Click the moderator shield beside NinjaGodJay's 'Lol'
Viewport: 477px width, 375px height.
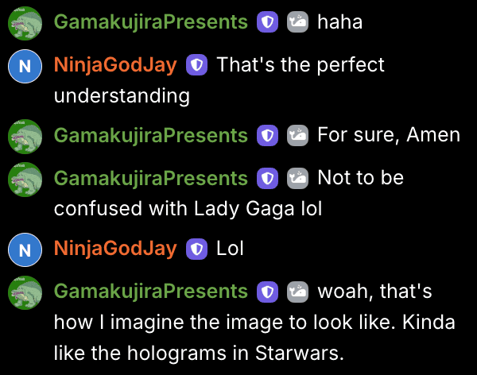pos(197,249)
